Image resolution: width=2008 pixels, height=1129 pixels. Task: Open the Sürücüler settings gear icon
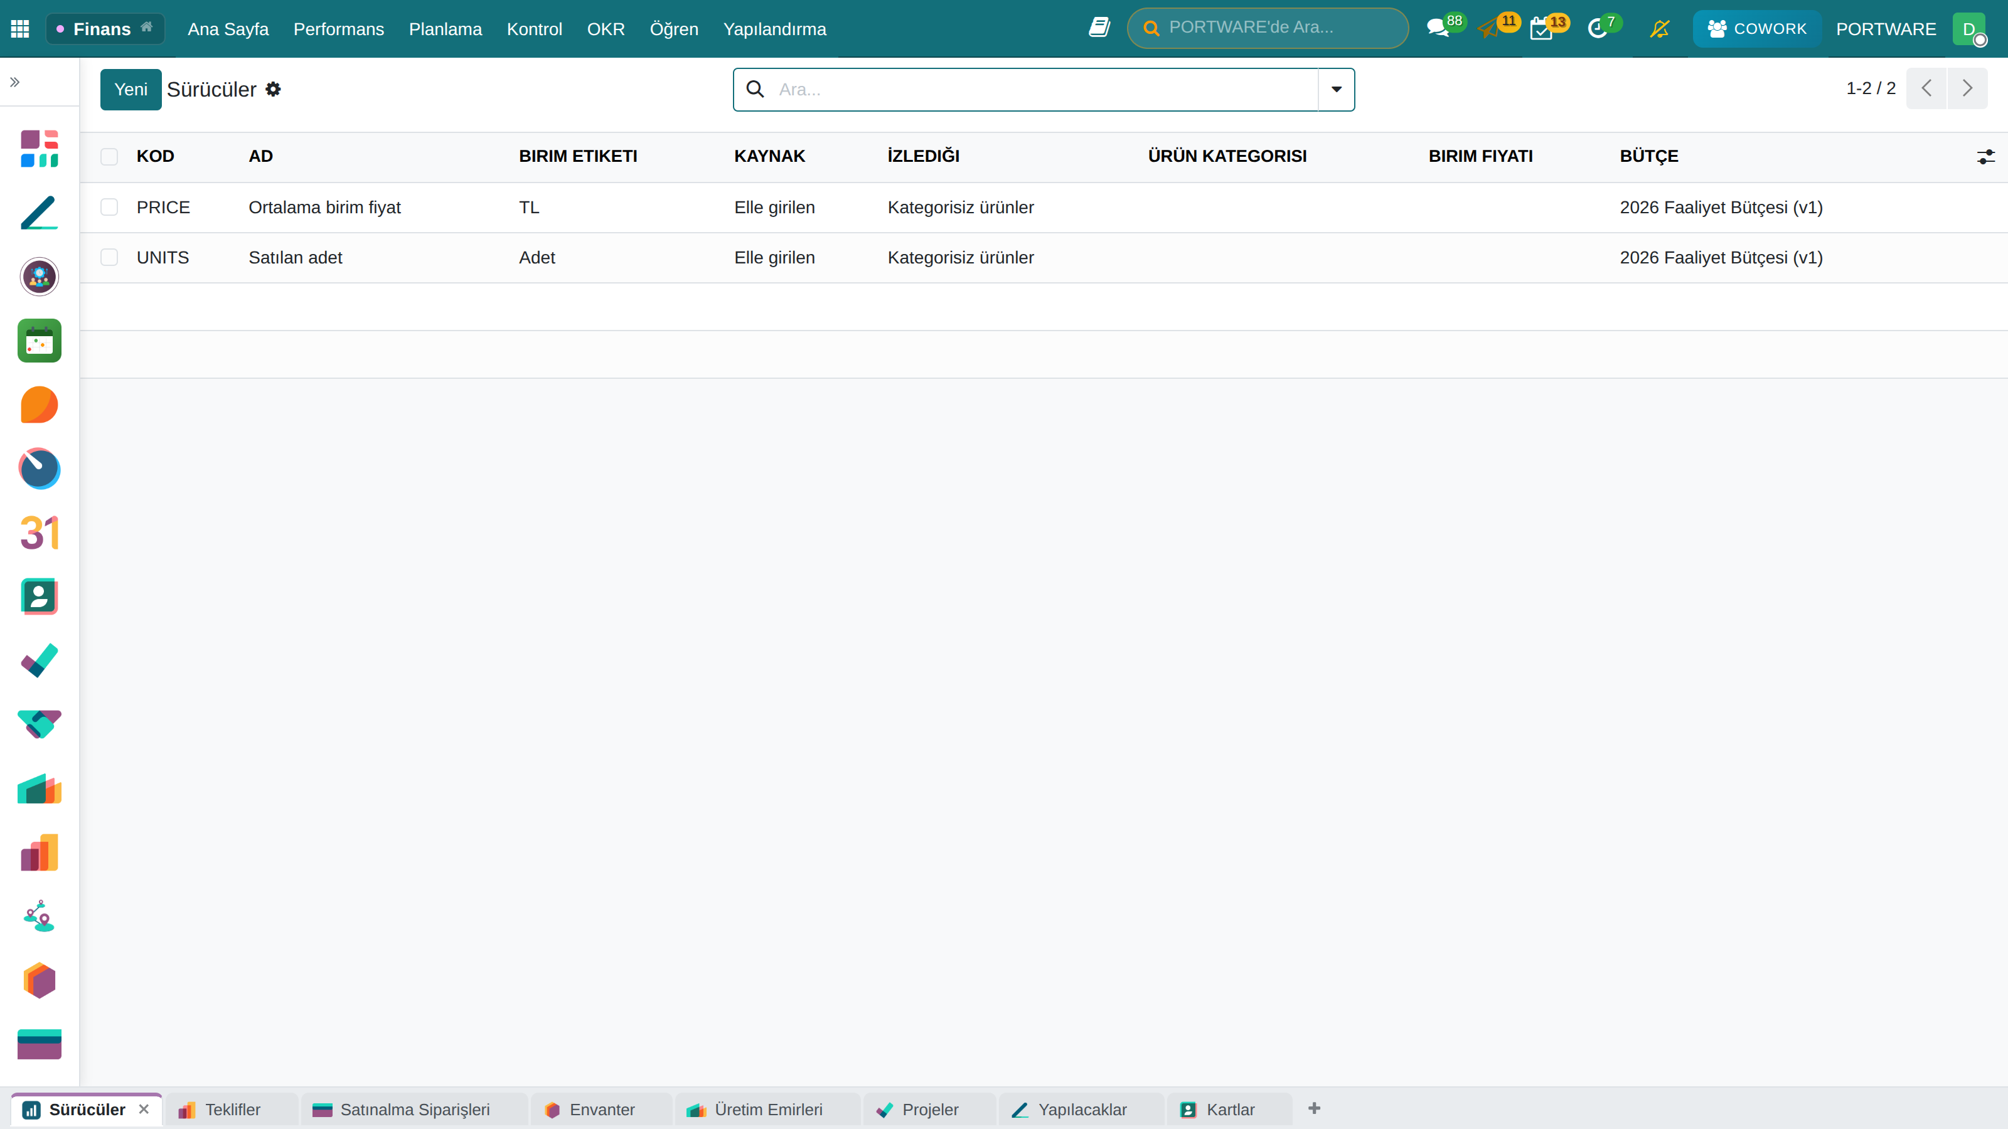click(273, 90)
